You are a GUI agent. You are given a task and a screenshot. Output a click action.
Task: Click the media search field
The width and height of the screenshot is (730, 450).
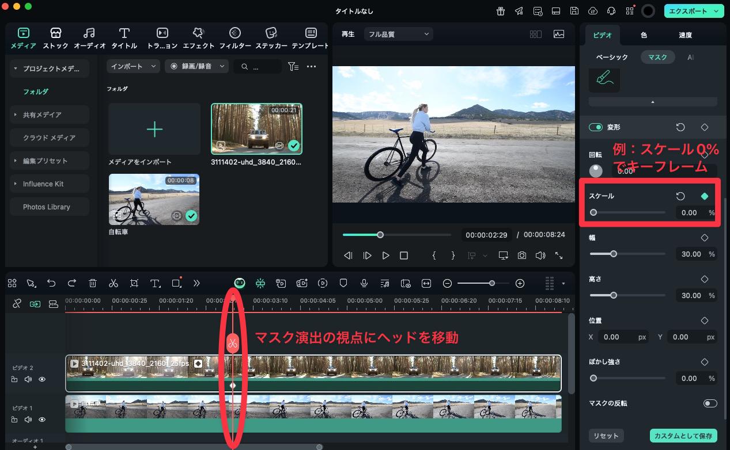[258, 67]
